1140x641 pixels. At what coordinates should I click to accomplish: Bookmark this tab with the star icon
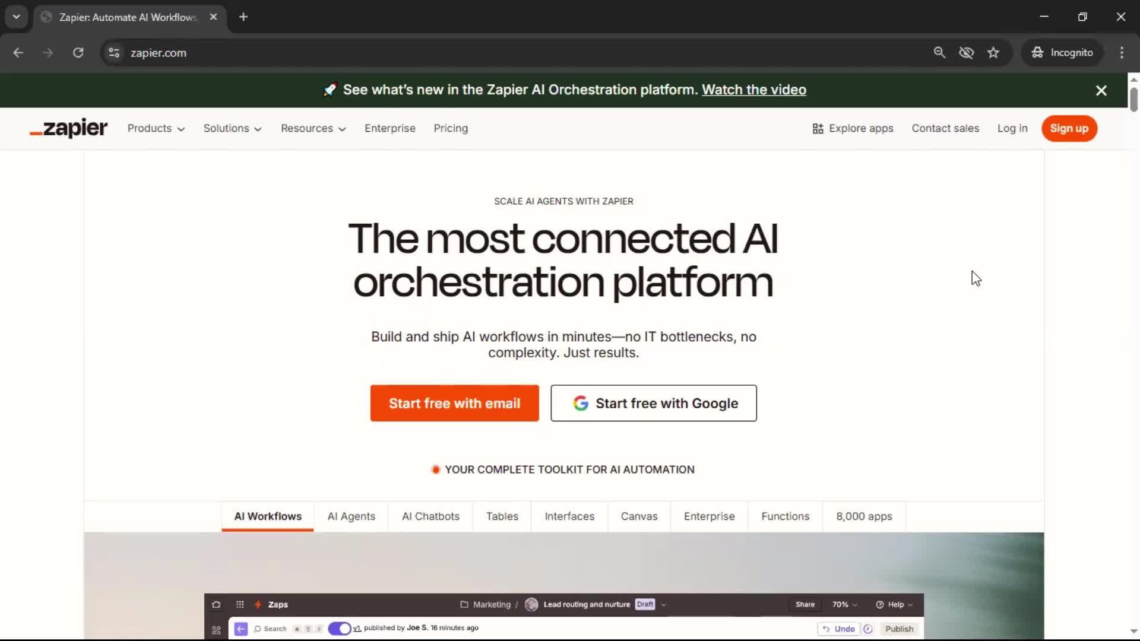point(993,53)
